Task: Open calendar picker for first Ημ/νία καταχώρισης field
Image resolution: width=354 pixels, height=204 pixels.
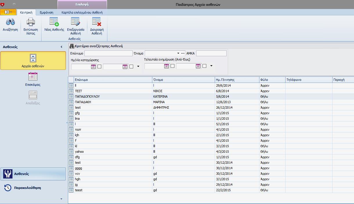Action: 93,67
